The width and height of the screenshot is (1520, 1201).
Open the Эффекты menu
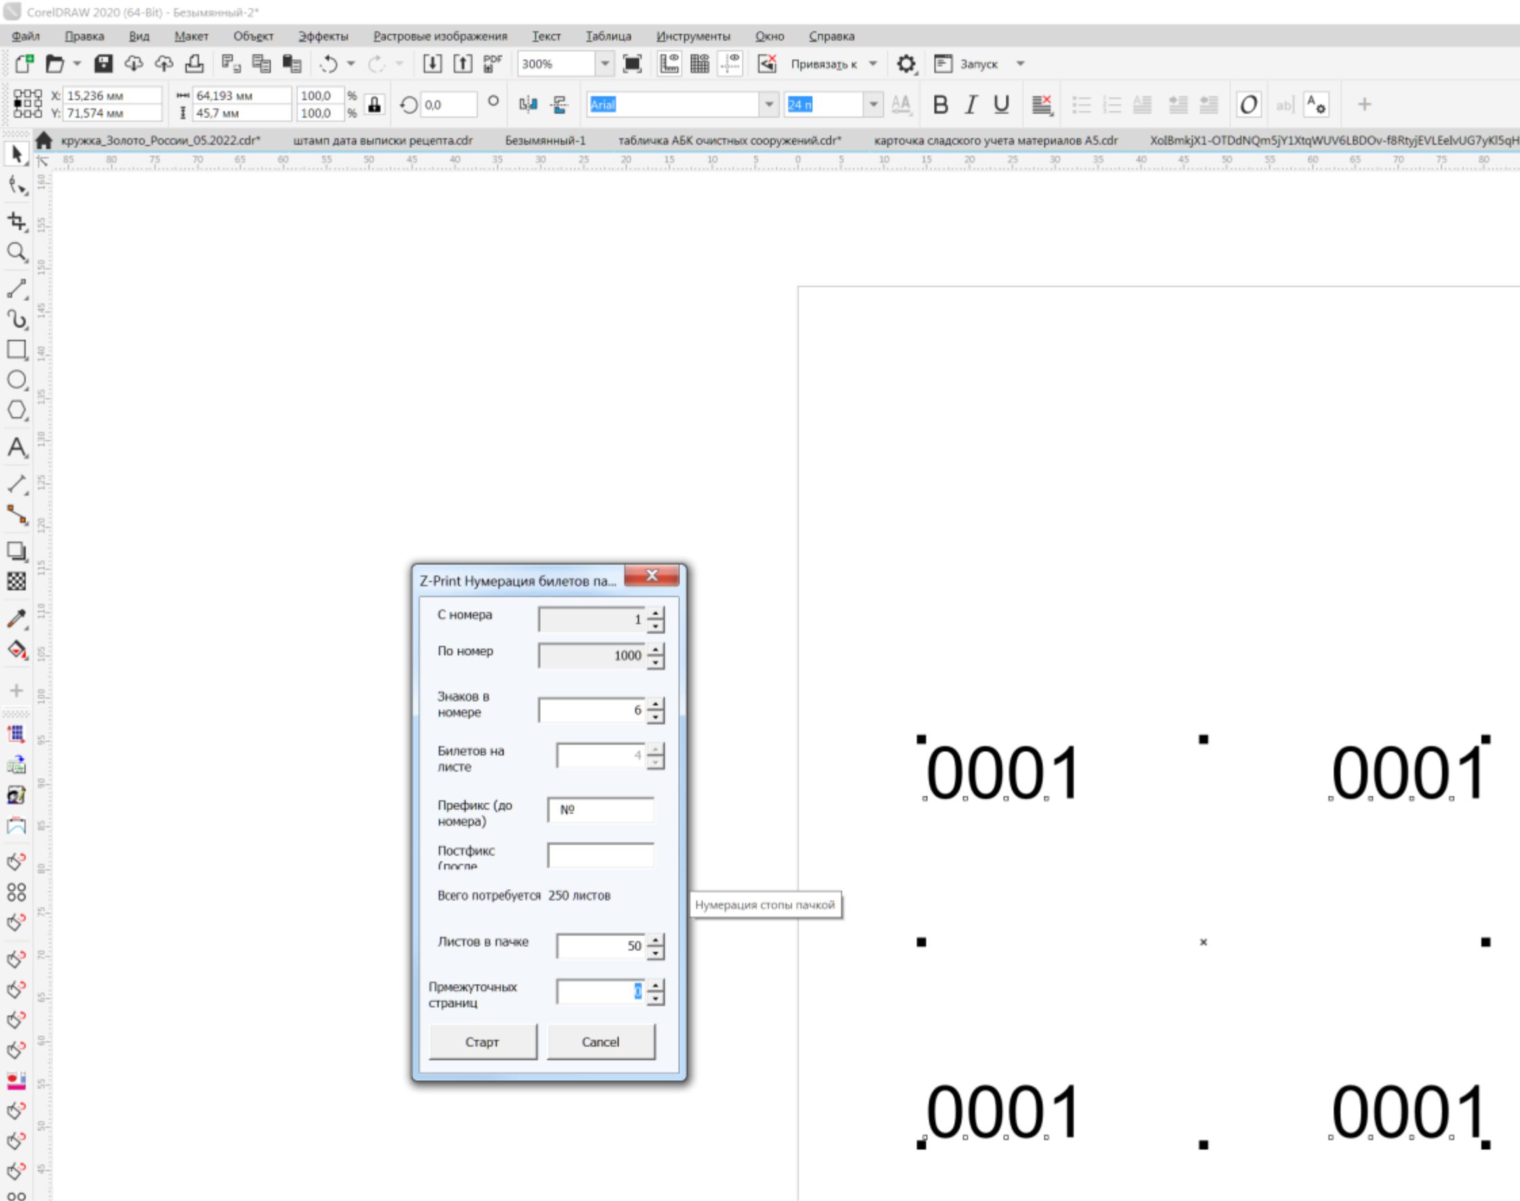click(323, 36)
